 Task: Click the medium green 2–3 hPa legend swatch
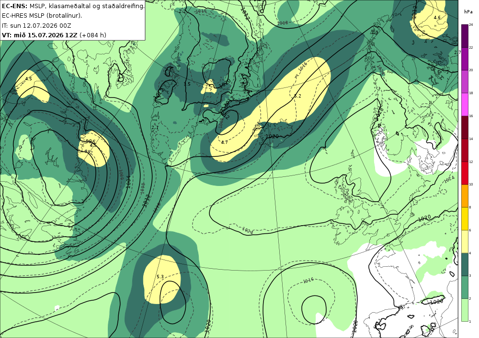pos(465,287)
